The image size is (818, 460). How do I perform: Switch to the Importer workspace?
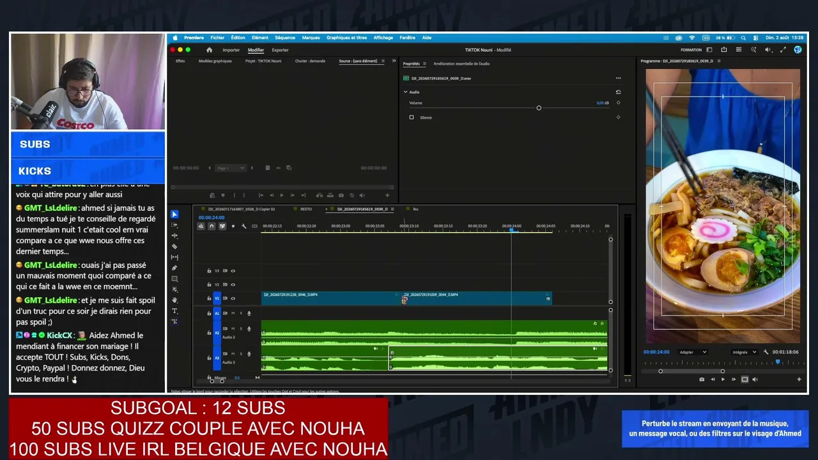tap(231, 50)
